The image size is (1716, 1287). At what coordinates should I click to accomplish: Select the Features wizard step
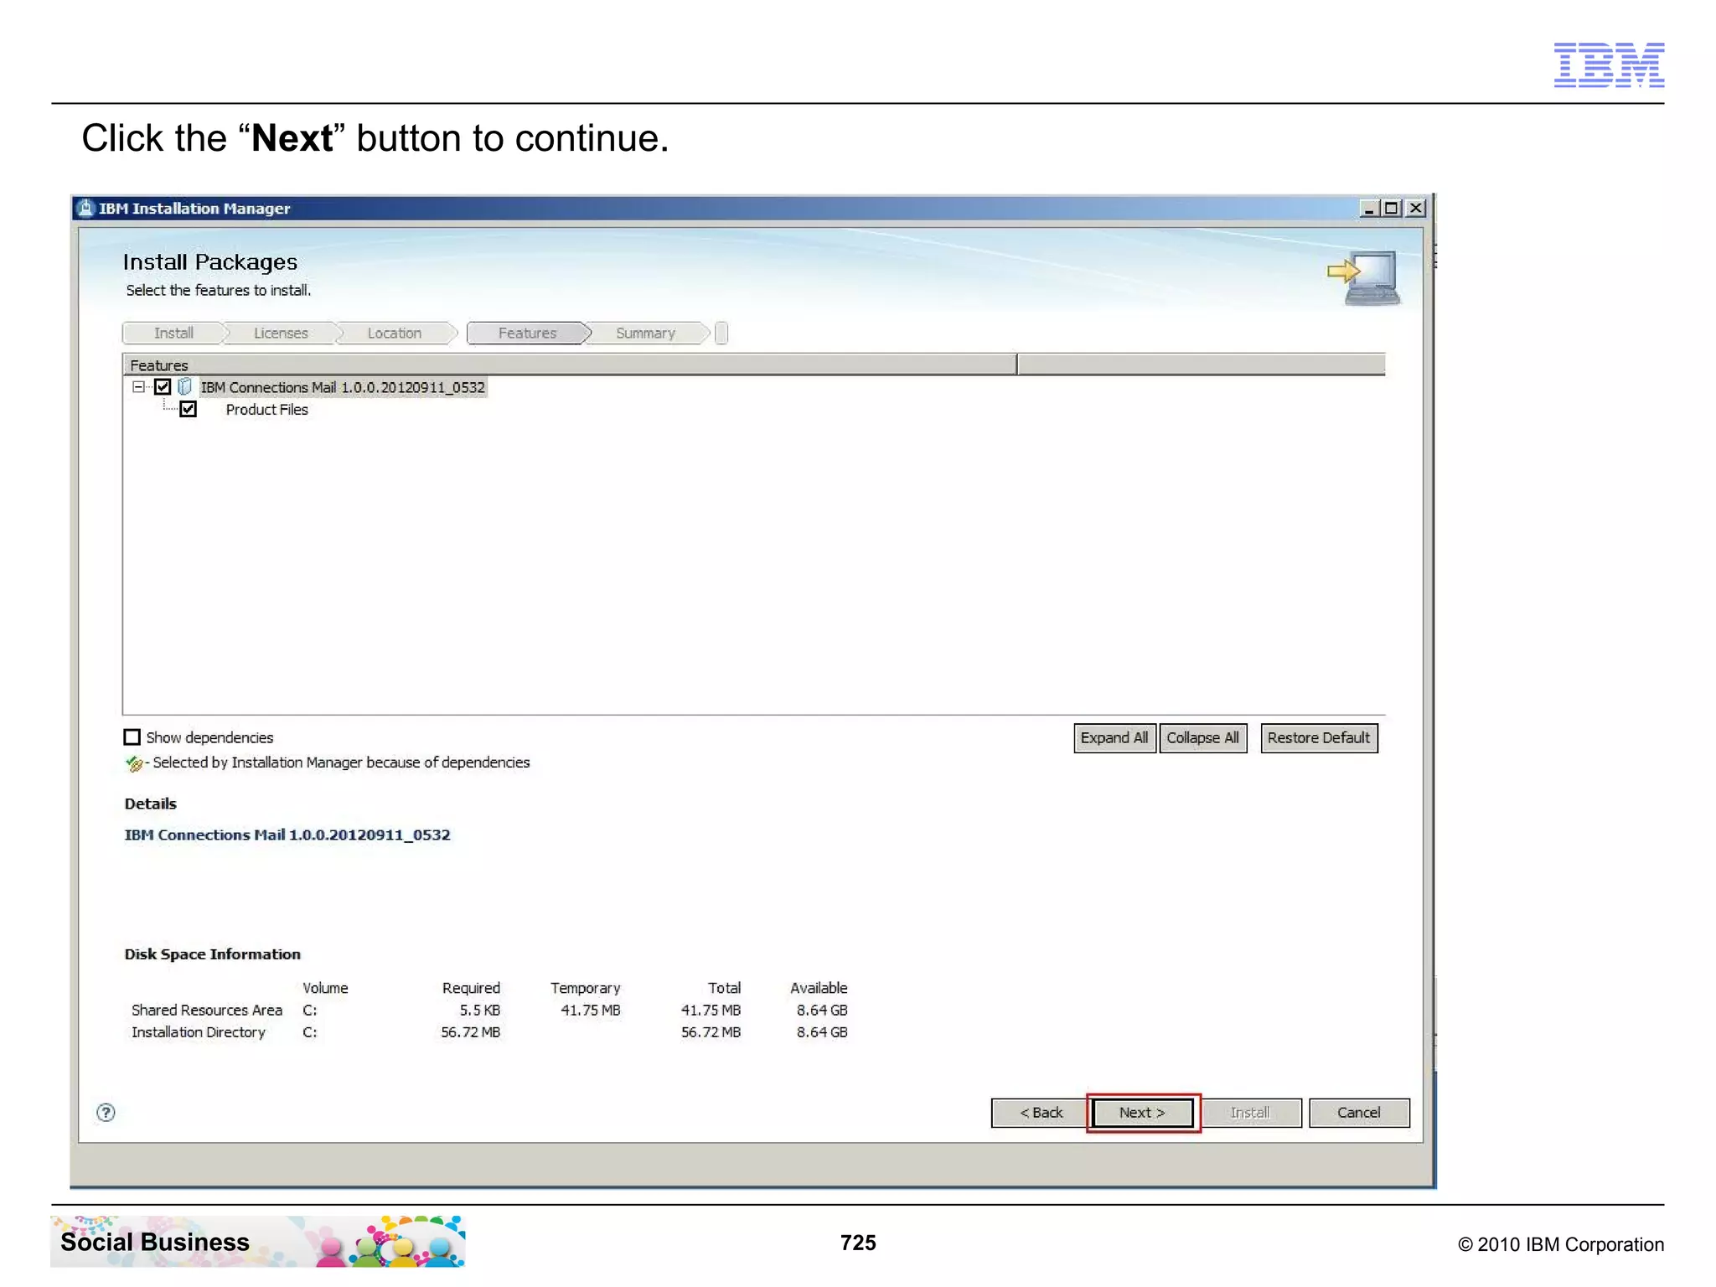pos(528,333)
